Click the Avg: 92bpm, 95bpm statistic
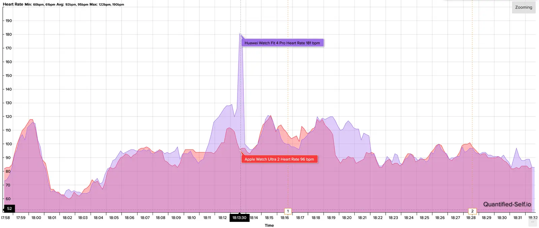This screenshot has width=539, height=228. pyautogui.click(x=72, y=5)
